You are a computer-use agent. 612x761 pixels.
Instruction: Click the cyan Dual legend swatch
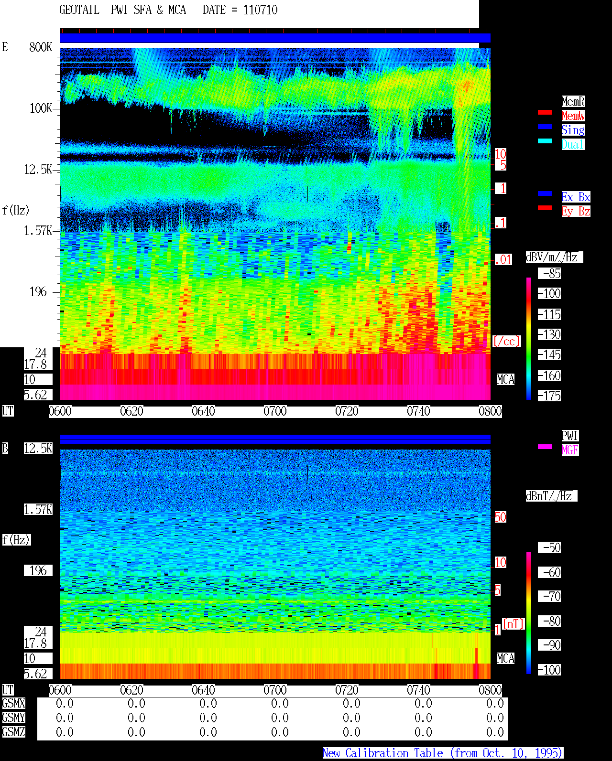click(x=545, y=141)
